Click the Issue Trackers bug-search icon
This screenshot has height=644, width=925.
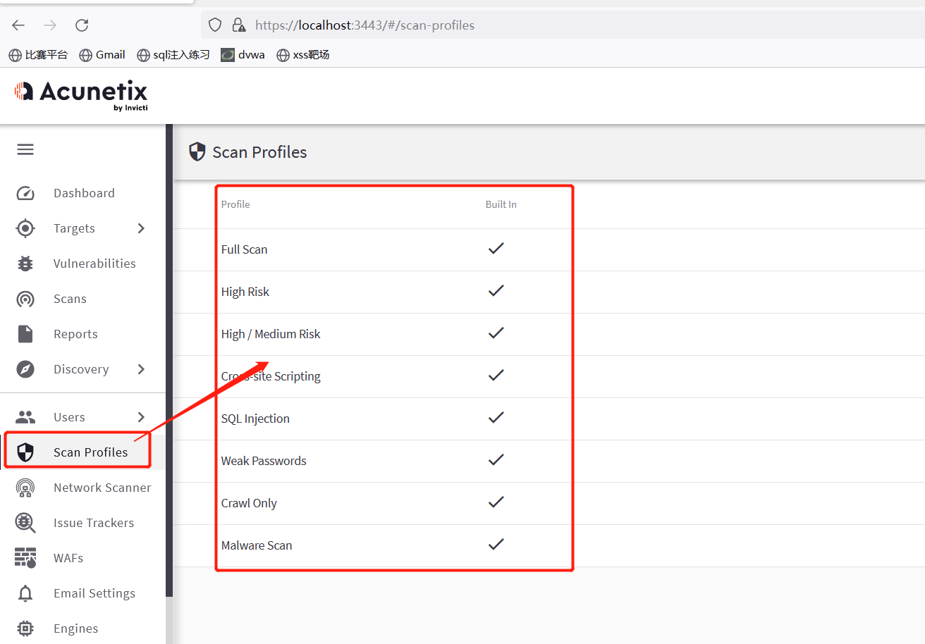pos(25,523)
